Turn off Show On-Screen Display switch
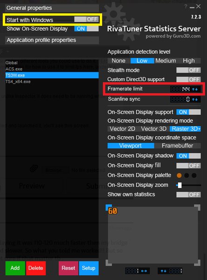The height and width of the screenshot is (280, 207). pos(87,28)
